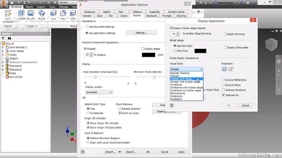Select the Fillet tool

pyautogui.click(x=63, y=15)
